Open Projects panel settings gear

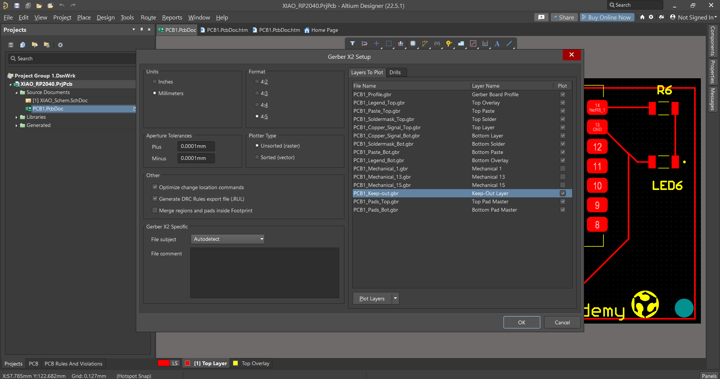coord(60,45)
